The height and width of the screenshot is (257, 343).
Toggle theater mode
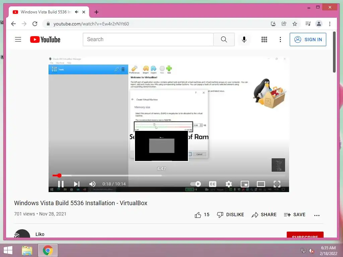(x=261, y=184)
